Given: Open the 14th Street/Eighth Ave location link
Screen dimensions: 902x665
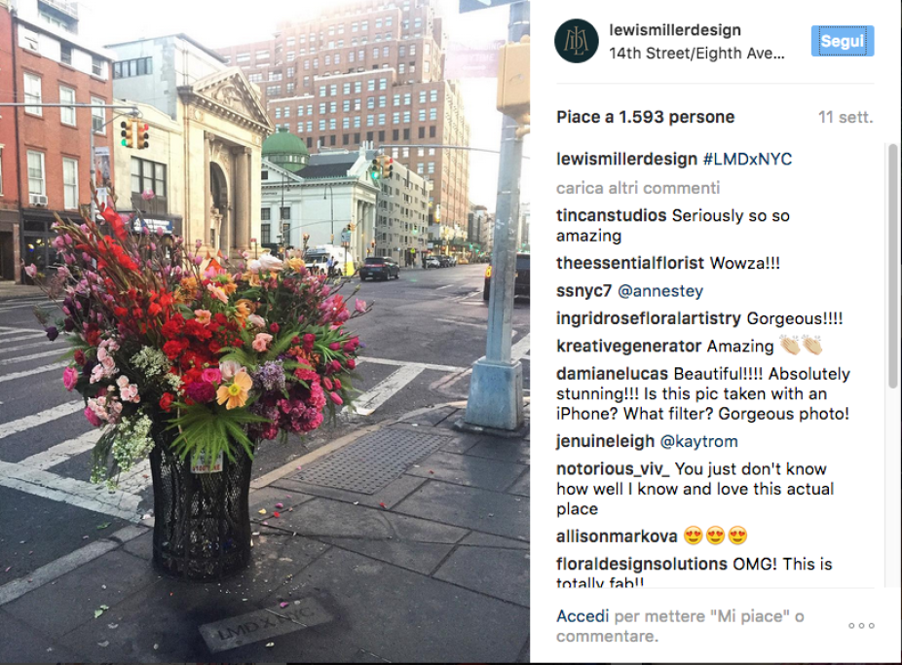Looking at the screenshot, I should (696, 54).
